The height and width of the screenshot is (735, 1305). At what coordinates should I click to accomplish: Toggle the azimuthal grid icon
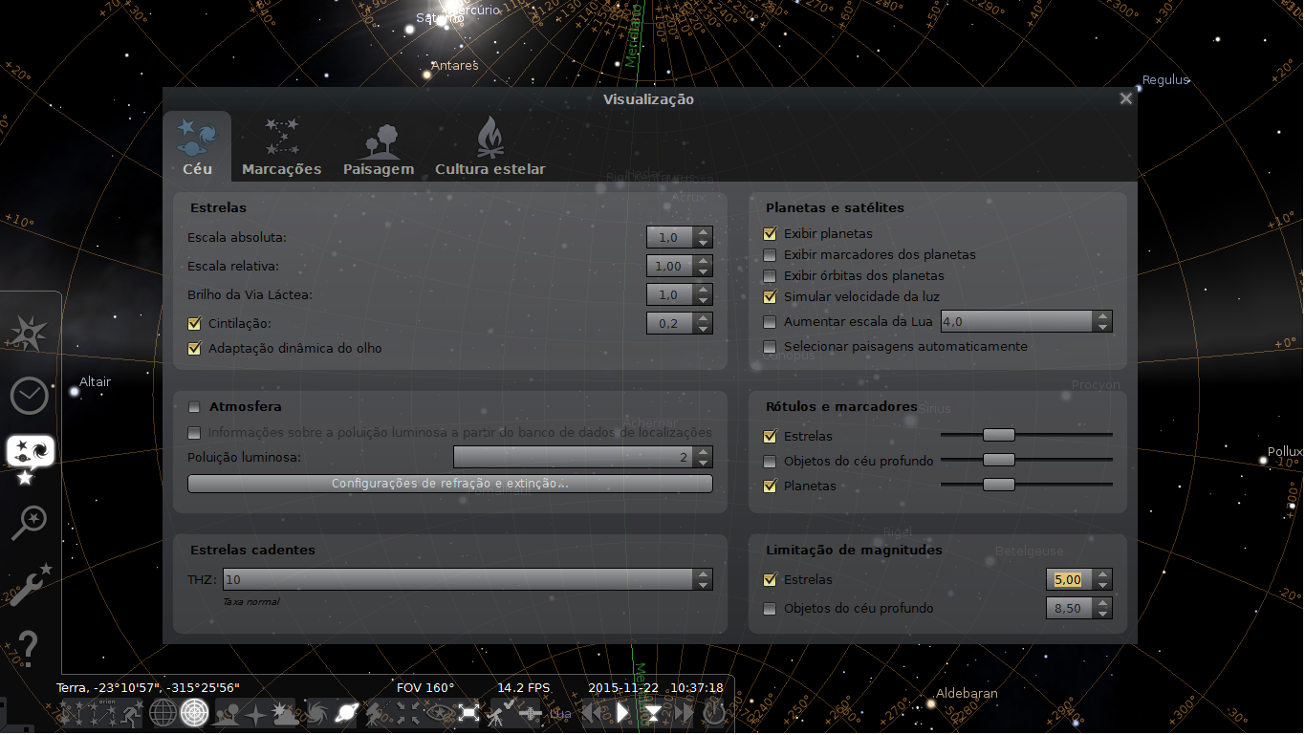(x=195, y=713)
